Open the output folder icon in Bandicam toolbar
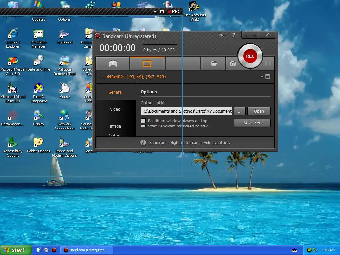 [x=214, y=63]
